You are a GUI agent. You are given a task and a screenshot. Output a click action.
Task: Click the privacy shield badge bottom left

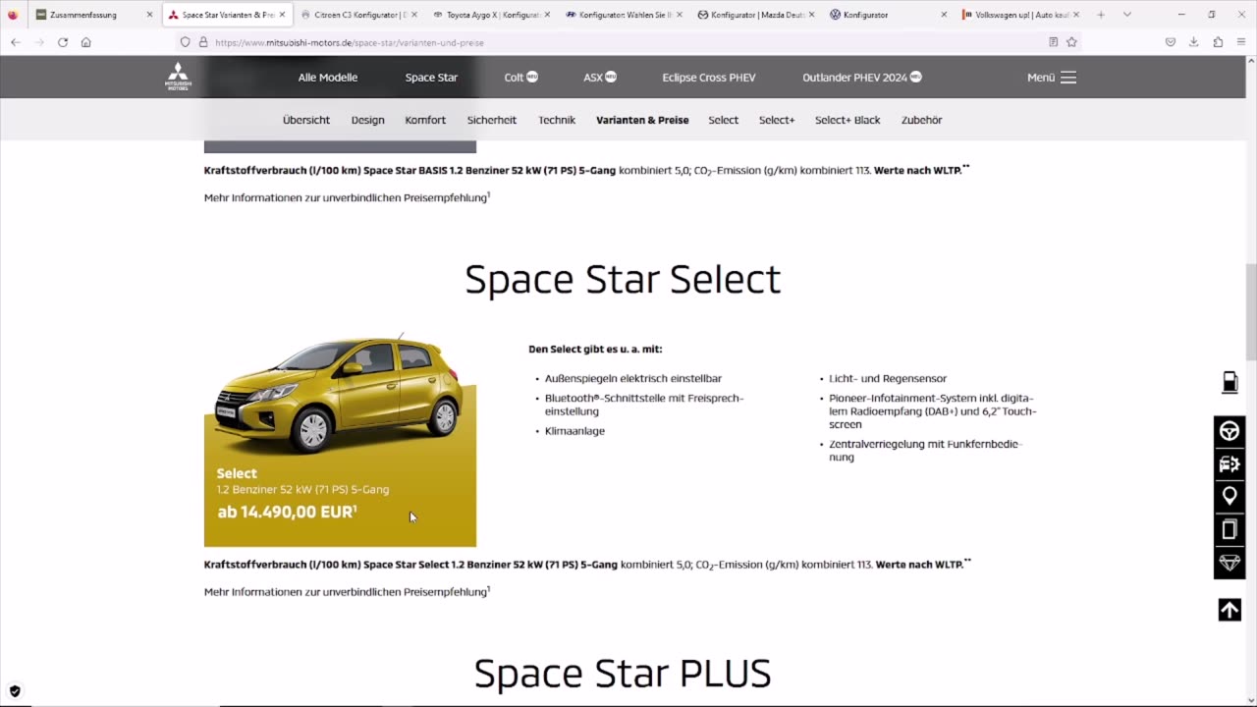tap(15, 691)
